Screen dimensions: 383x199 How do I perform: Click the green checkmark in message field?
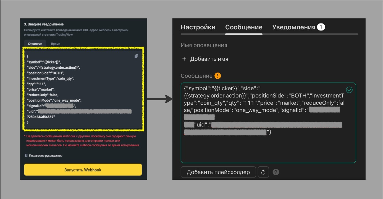click(349, 90)
